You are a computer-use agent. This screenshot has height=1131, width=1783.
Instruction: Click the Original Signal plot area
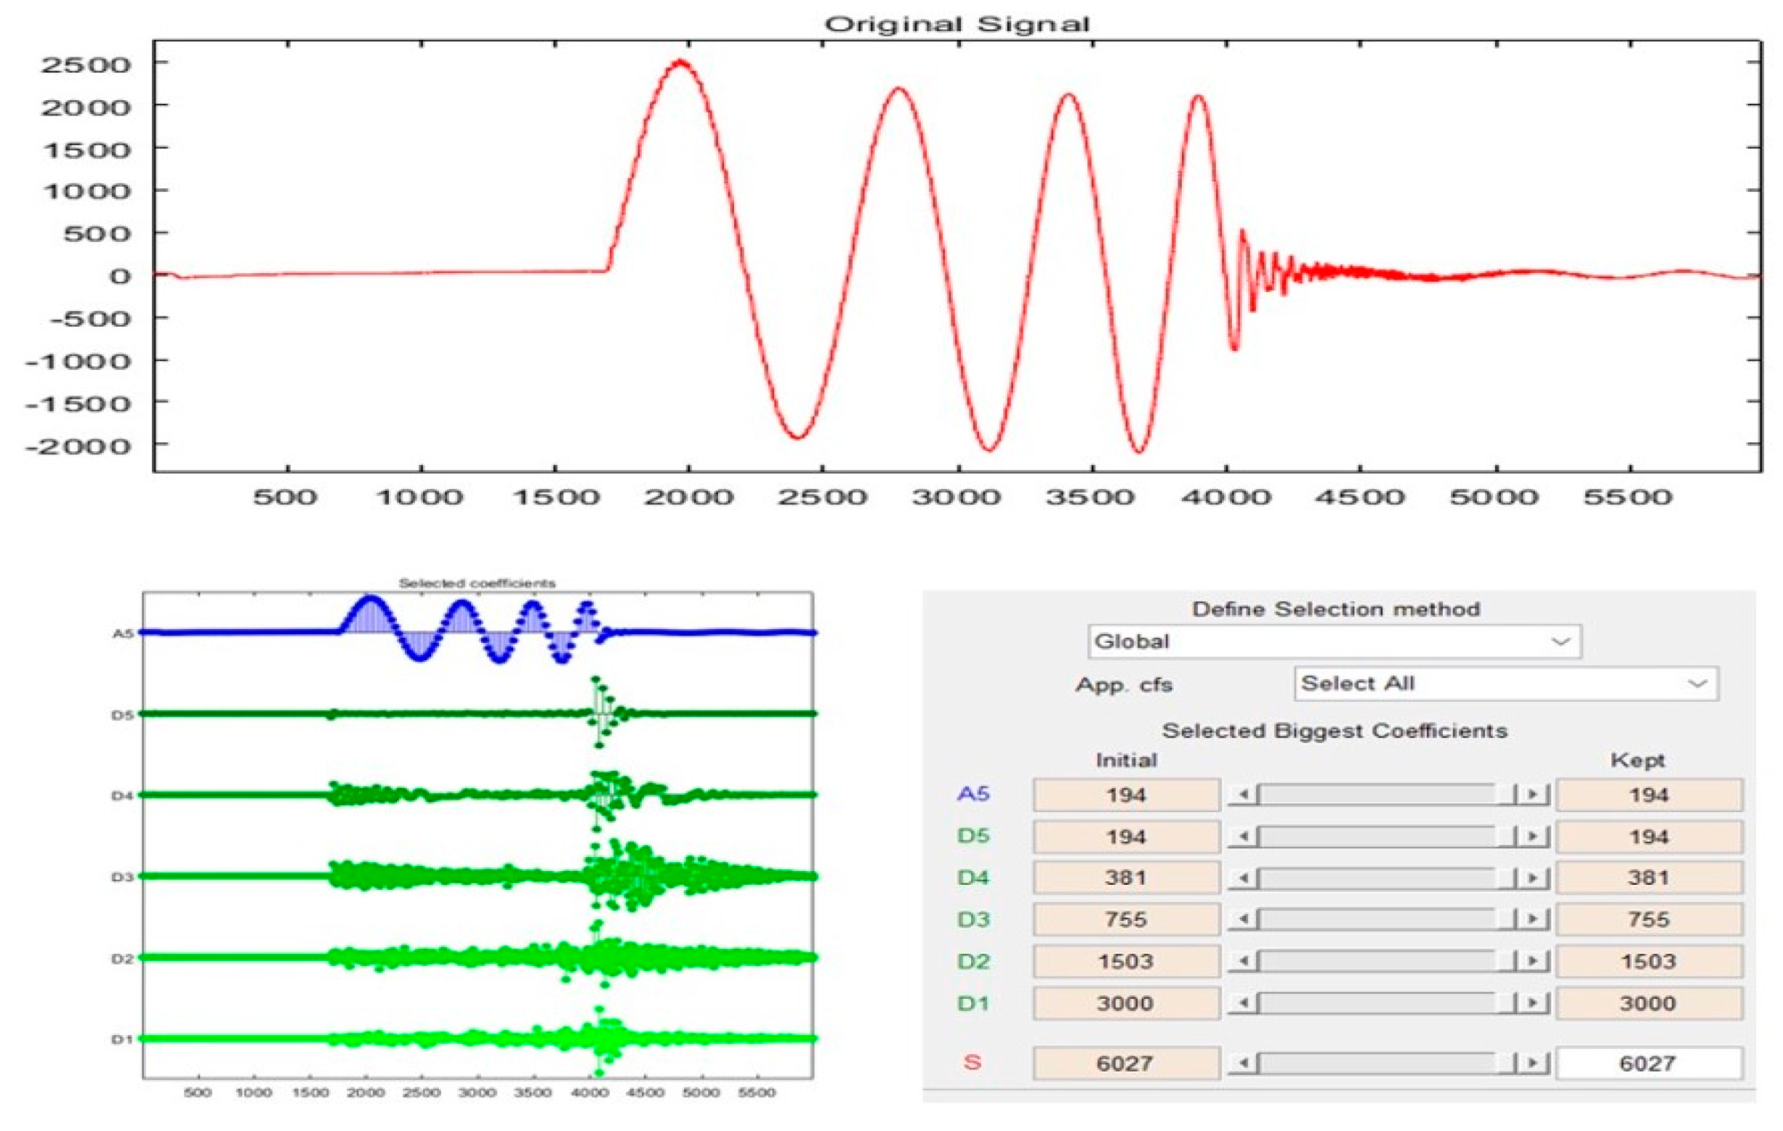(x=957, y=256)
